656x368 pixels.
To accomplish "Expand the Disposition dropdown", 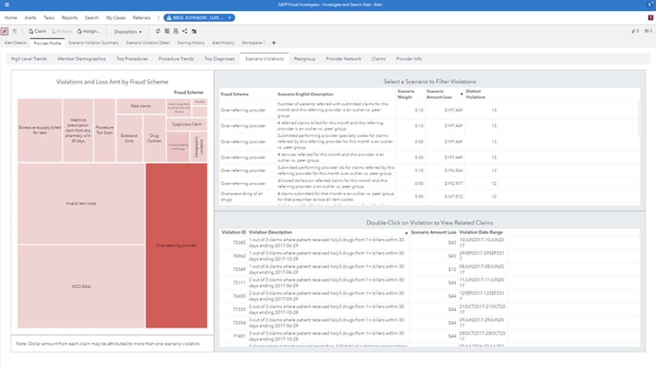I will tap(128, 32).
